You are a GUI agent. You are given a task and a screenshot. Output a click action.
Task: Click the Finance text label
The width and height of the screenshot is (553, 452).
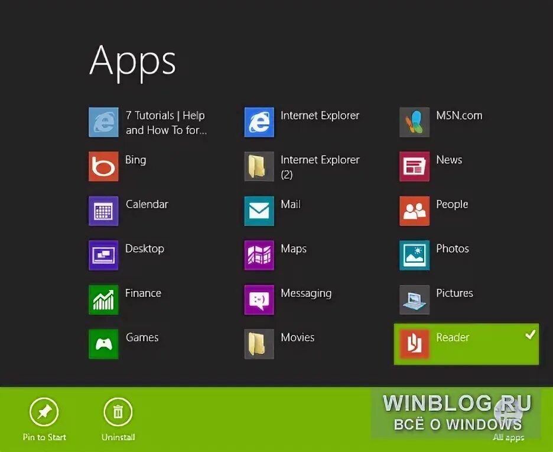pos(143,293)
